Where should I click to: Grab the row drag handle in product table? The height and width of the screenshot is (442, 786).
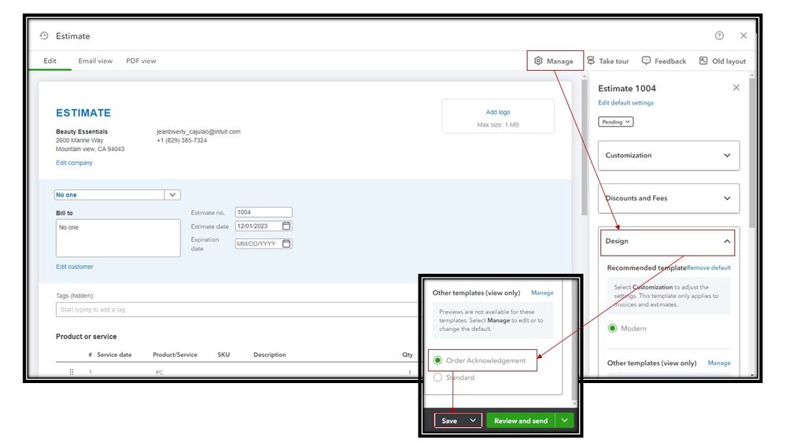click(x=71, y=372)
